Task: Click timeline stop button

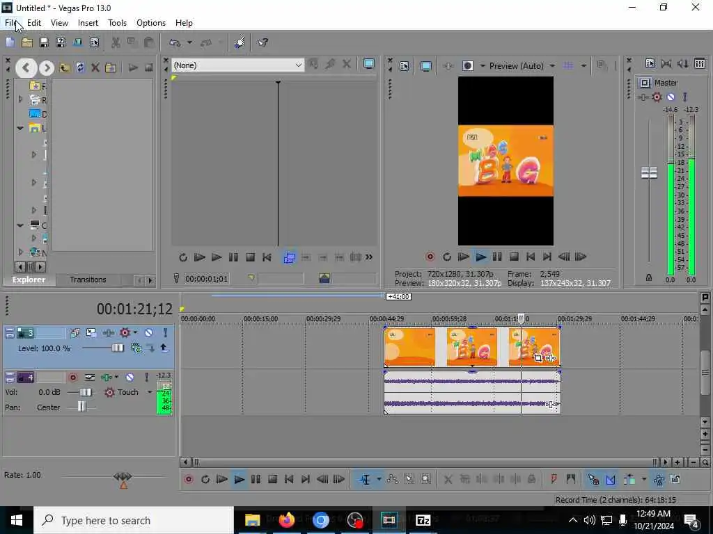Action: pyautogui.click(x=272, y=480)
